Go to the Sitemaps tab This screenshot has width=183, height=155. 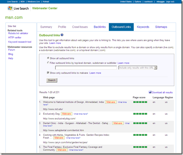(161, 27)
